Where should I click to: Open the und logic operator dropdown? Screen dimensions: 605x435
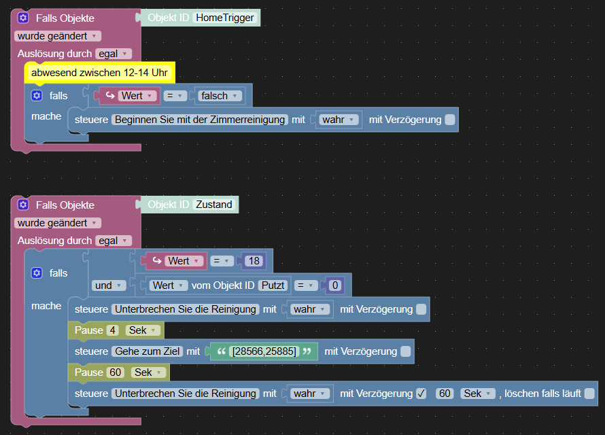(109, 285)
